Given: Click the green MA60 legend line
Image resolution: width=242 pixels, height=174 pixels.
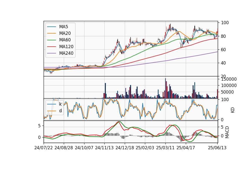Looking at the screenshot, I should pyautogui.click(x=51, y=40).
